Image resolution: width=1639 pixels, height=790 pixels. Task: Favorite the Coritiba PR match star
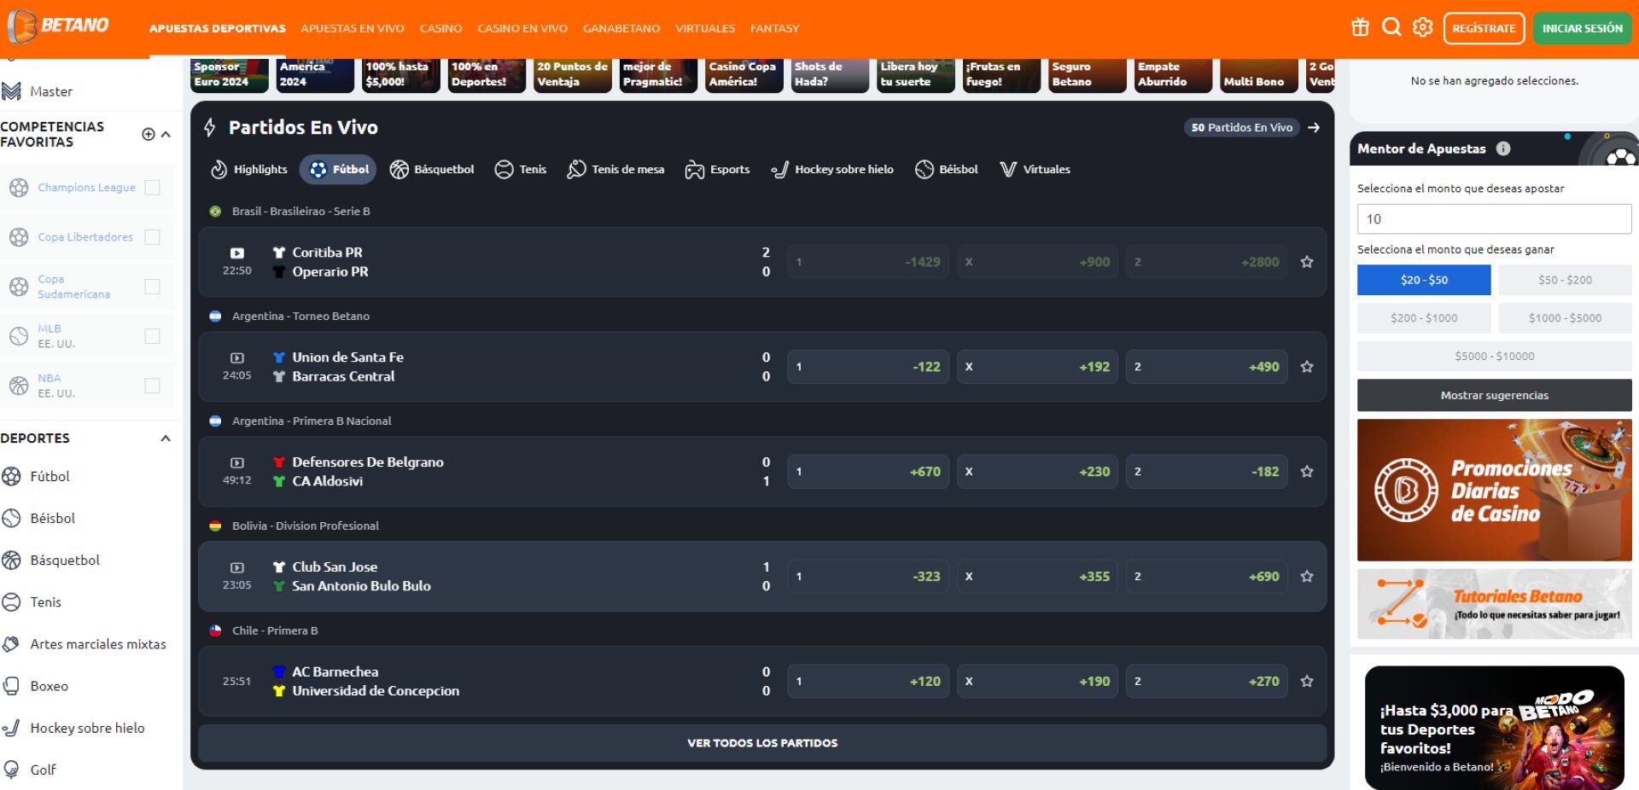point(1306,262)
